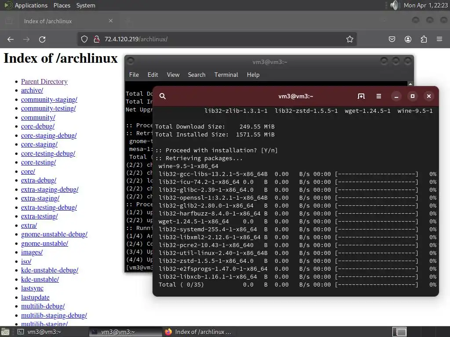450x337 pixels.
Task: Open the kde-unstable/ link
Action: coord(40,280)
